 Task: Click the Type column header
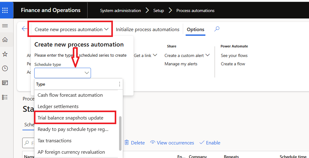click(x=41, y=84)
